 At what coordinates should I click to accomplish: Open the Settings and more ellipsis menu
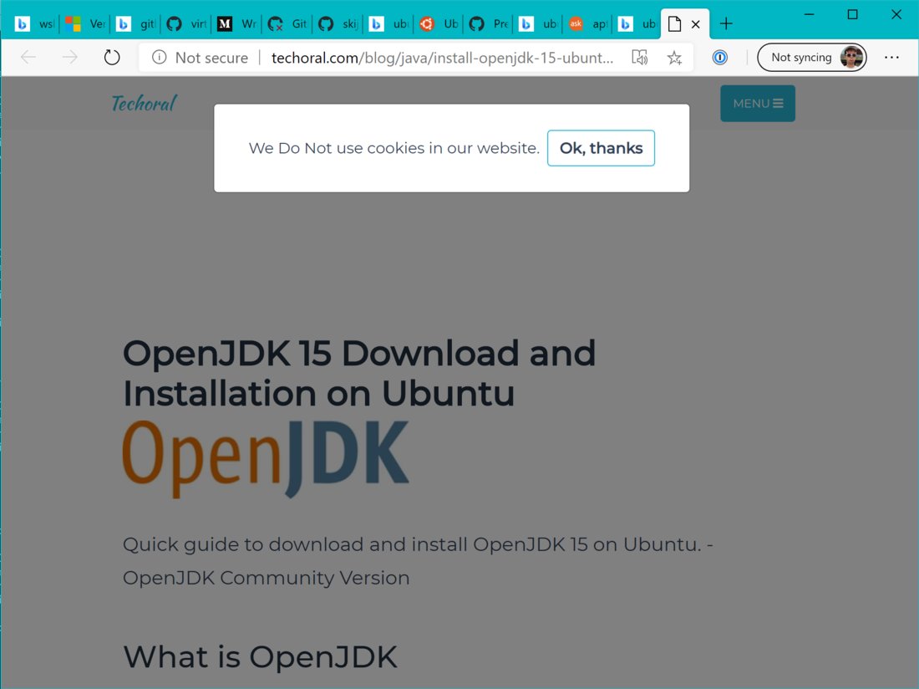pyautogui.click(x=891, y=58)
